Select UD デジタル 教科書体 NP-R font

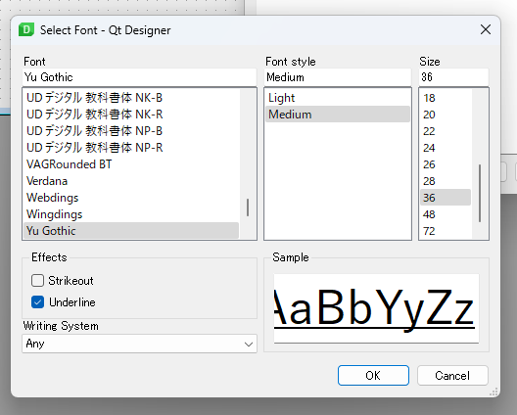131,148
